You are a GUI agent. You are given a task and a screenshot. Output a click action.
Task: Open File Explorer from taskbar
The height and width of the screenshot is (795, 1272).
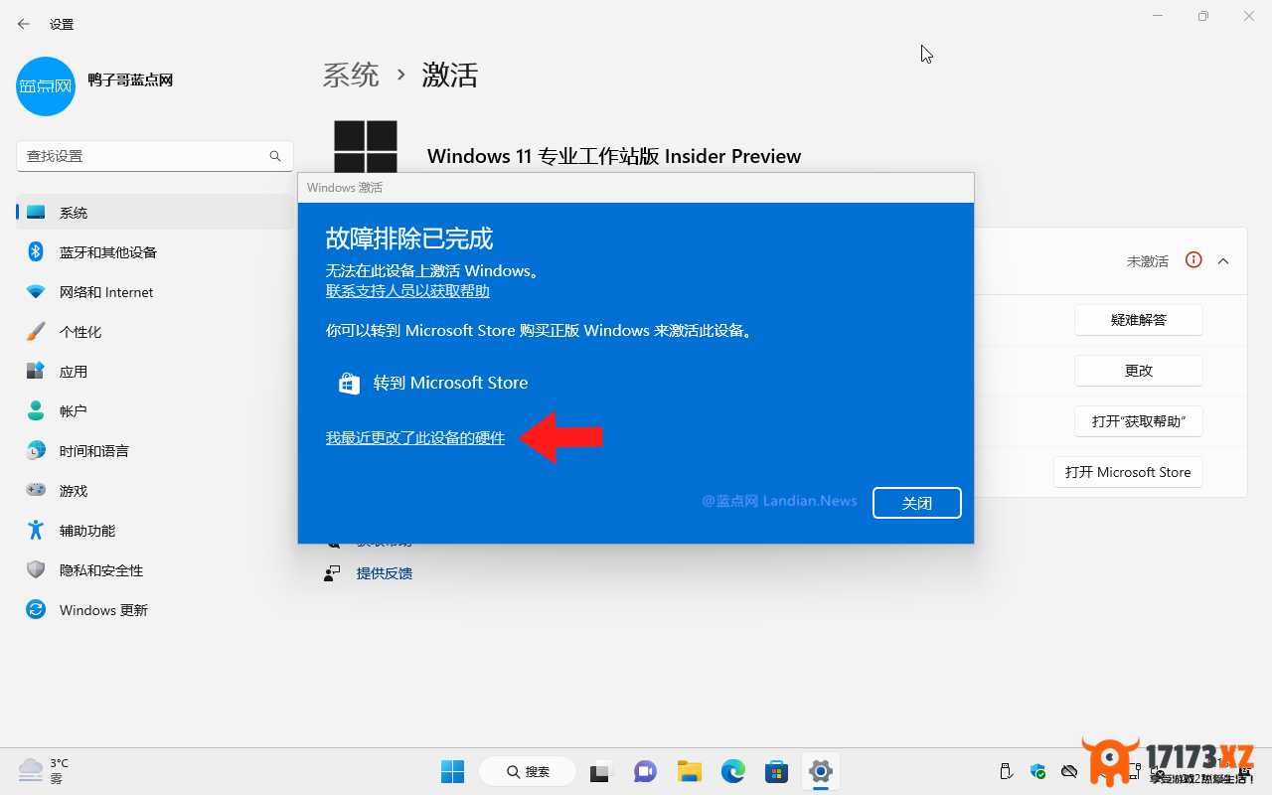pyautogui.click(x=690, y=771)
